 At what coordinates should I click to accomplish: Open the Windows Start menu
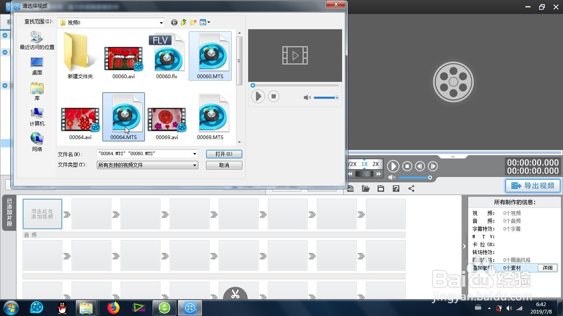click(11, 308)
